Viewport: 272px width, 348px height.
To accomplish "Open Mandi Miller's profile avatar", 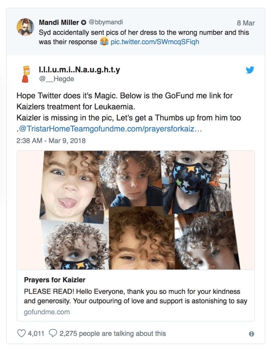I will 25,27.
